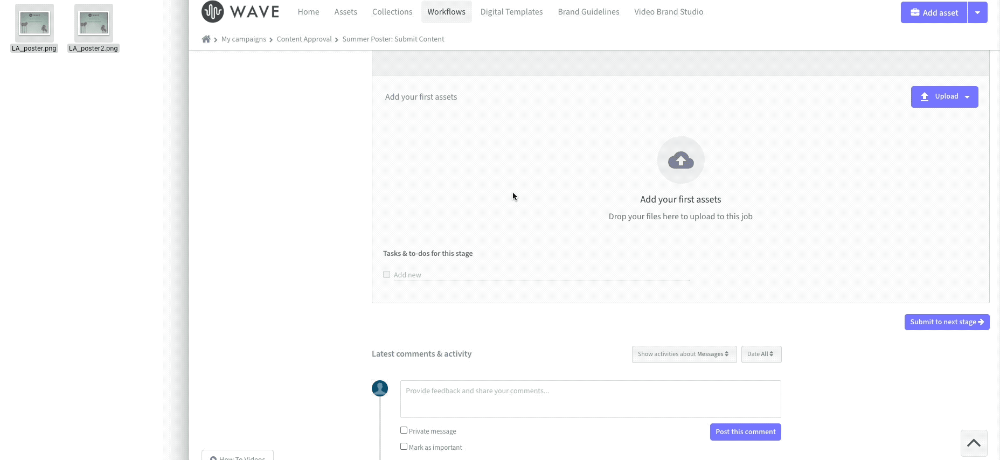1000x460 pixels.
Task: Open LA_poster.png file on the desktop
Action: 34,28
